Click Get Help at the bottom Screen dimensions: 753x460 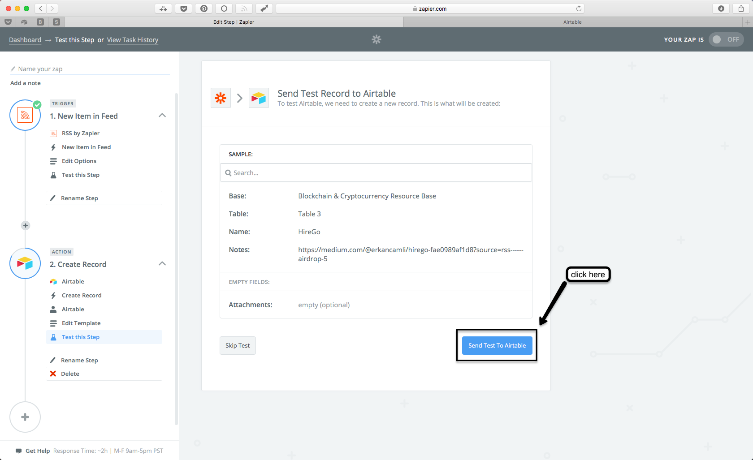click(38, 451)
